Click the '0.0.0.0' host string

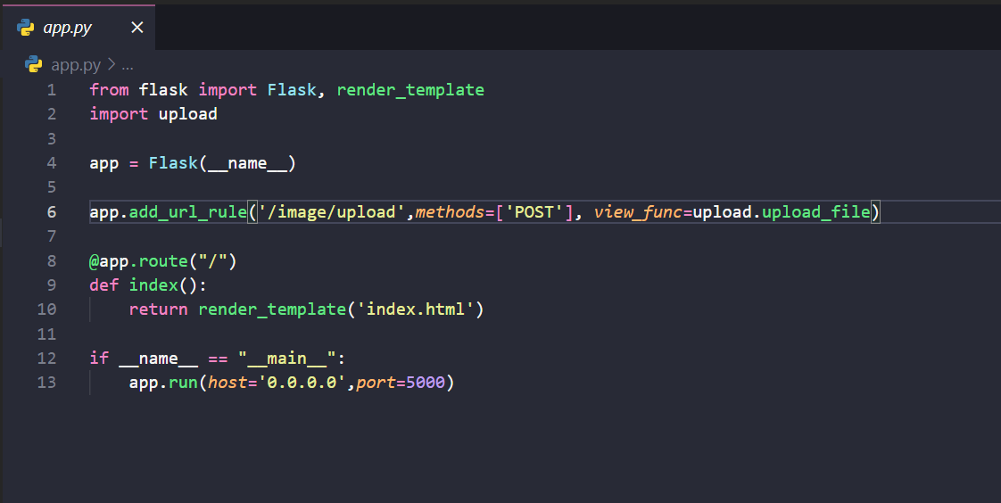302,383
